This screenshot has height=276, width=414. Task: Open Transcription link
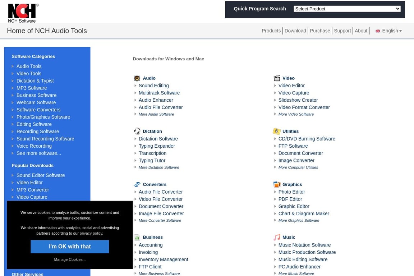click(153, 153)
